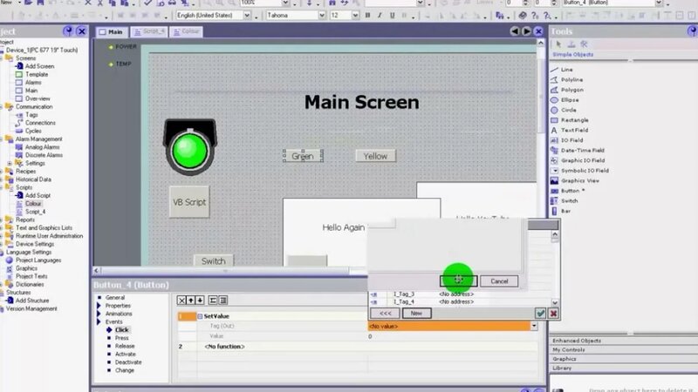Click the <No function> row
This screenshot has width=698, height=392.
point(358,347)
